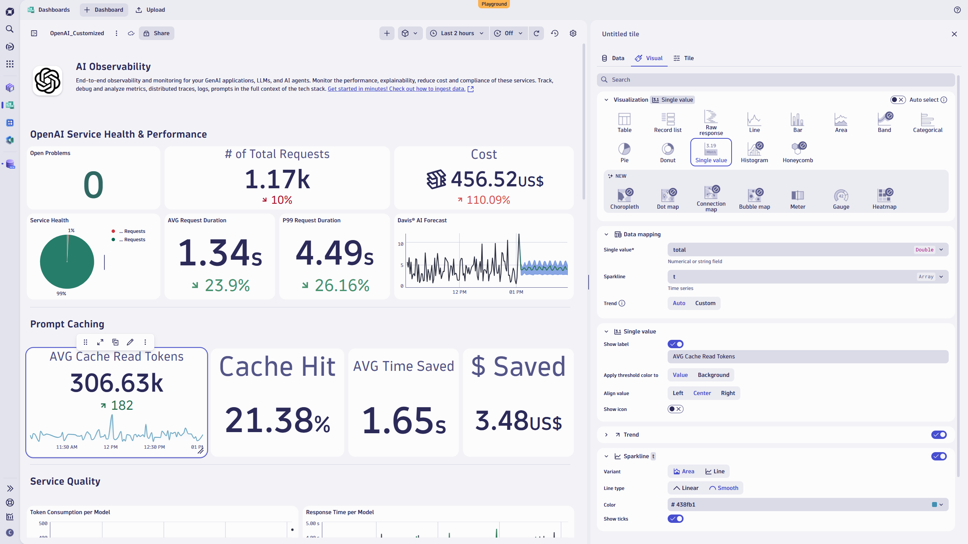Duplicate the AVG Cache Read Tokens tile
Screen dimensions: 968x544
coord(115,342)
